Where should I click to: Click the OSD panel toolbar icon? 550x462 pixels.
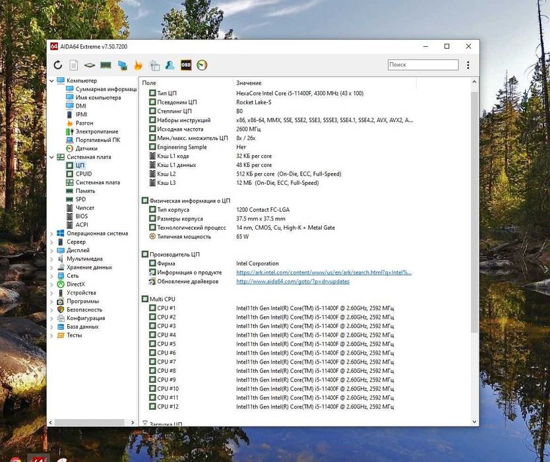[x=186, y=65]
